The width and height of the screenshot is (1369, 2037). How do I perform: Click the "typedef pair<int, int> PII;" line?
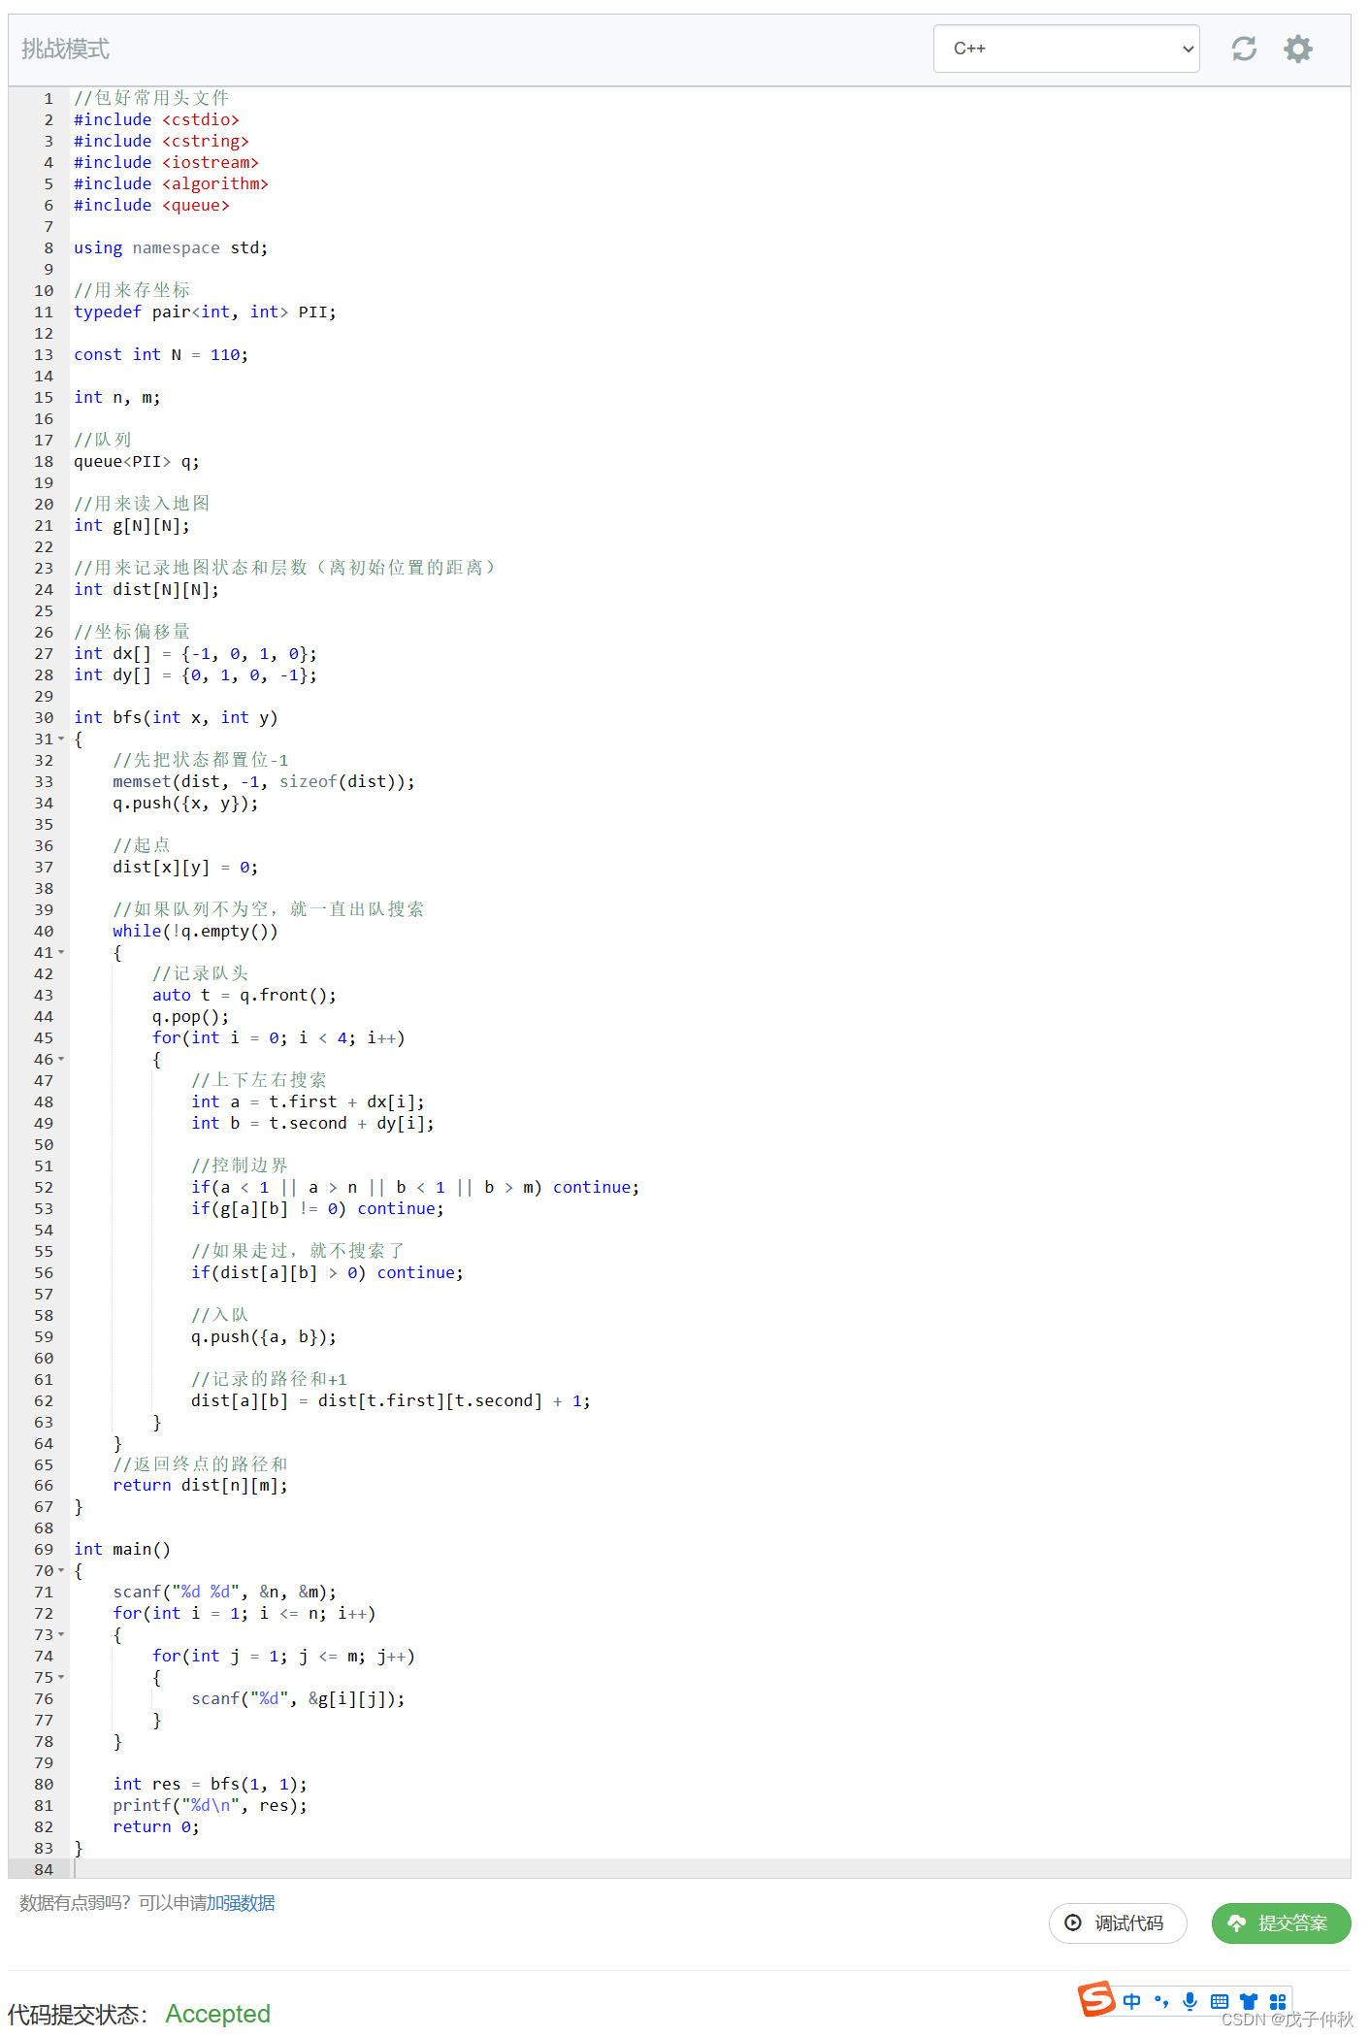[205, 312]
